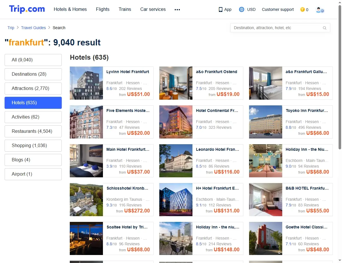The width and height of the screenshot is (342, 263).
Task: Click B&B HOTEL Frankfurt title
Action: pyautogui.click(x=307, y=188)
